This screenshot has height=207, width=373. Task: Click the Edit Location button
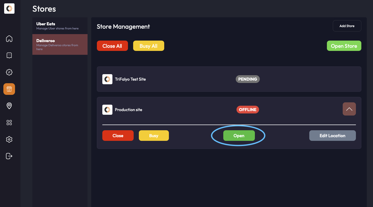tap(332, 136)
